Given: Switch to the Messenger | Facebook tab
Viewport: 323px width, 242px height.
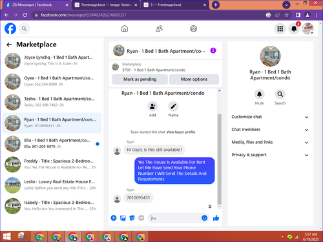Looking at the screenshot, I should point(36,5).
